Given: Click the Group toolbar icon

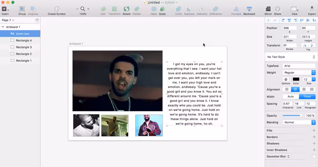Looking at the screenshot, I should pyautogui.click(x=22, y=9).
